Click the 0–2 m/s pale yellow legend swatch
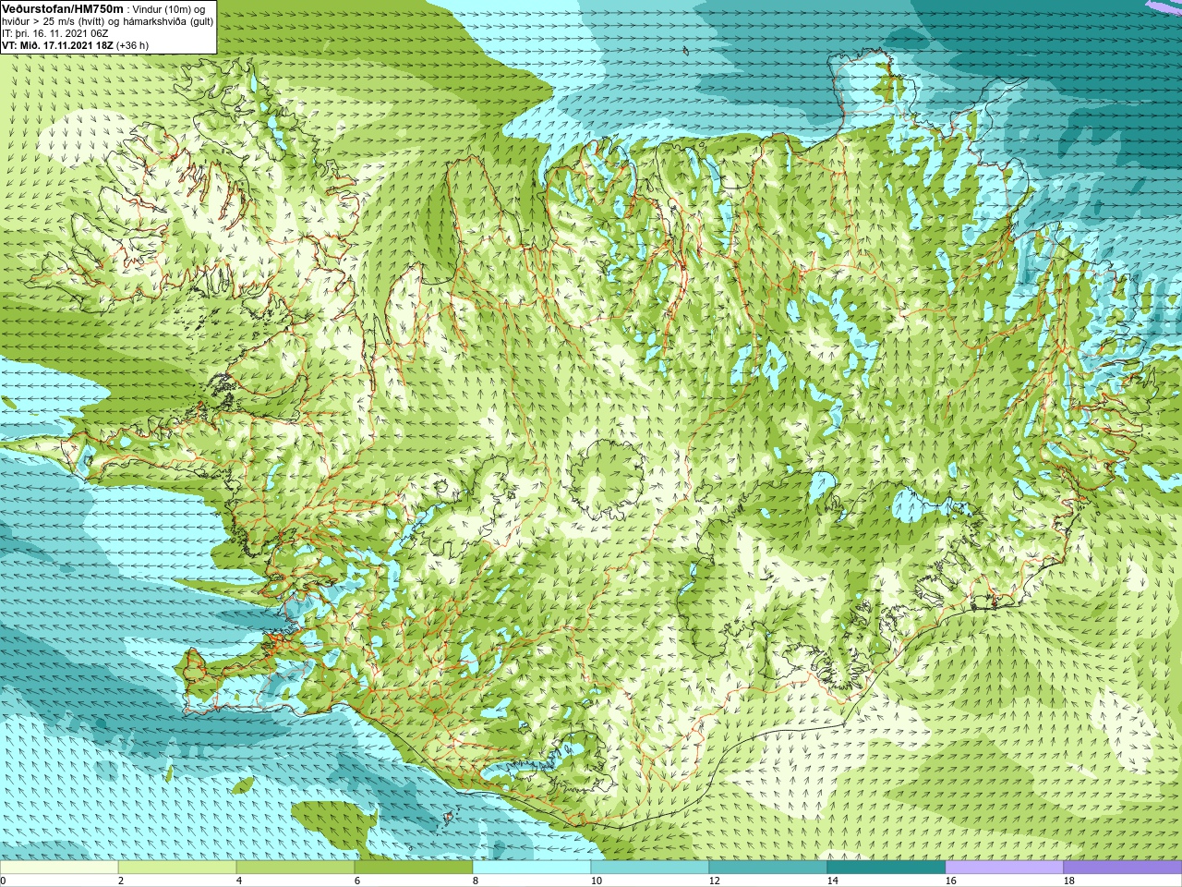The width and height of the screenshot is (1182, 887). [x=59, y=868]
